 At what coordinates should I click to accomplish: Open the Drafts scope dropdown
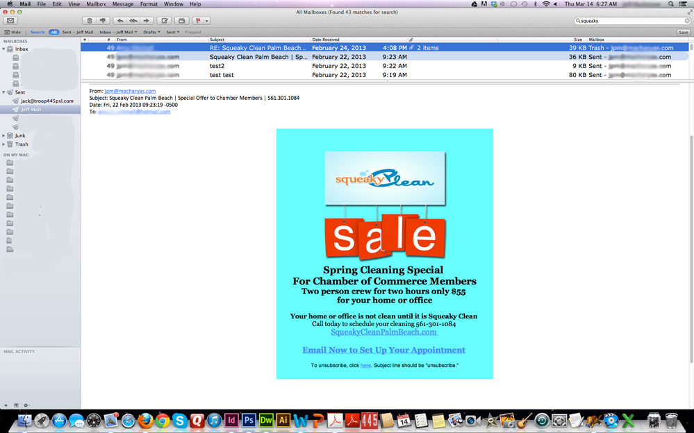tap(152, 33)
